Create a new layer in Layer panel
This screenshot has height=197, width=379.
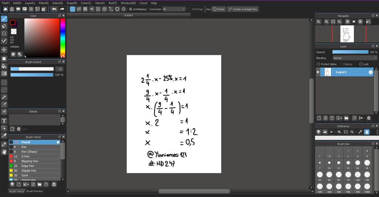tap(319, 118)
